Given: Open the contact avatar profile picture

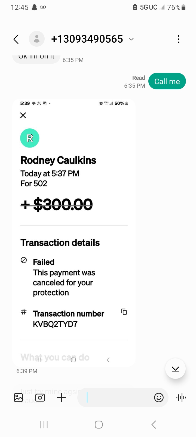Looking at the screenshot, I should point(37,39).
